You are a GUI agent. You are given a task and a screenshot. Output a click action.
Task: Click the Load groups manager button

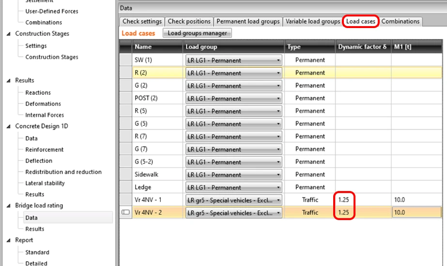click(x=197, y=33)
